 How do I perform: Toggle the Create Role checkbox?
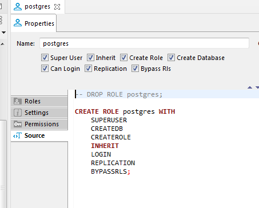[x=123, y=58]
